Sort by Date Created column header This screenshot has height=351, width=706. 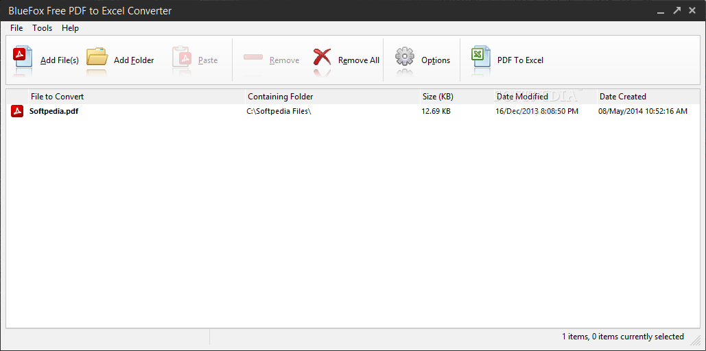(648, 96)
